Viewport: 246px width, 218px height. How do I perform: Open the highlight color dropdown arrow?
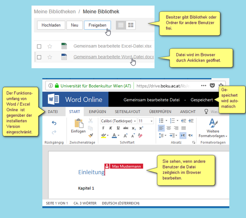coord(108,135)
